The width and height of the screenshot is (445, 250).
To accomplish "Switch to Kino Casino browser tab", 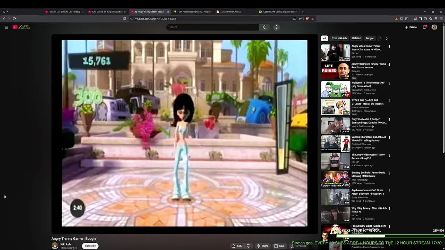I will click(x=107, y=12).
